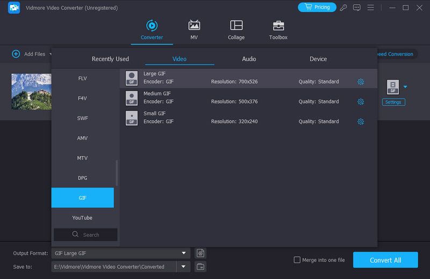
Task: Switch to the Device tab
Action: (318, 59)
